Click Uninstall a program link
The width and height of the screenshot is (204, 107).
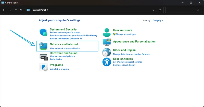point(59,69)
